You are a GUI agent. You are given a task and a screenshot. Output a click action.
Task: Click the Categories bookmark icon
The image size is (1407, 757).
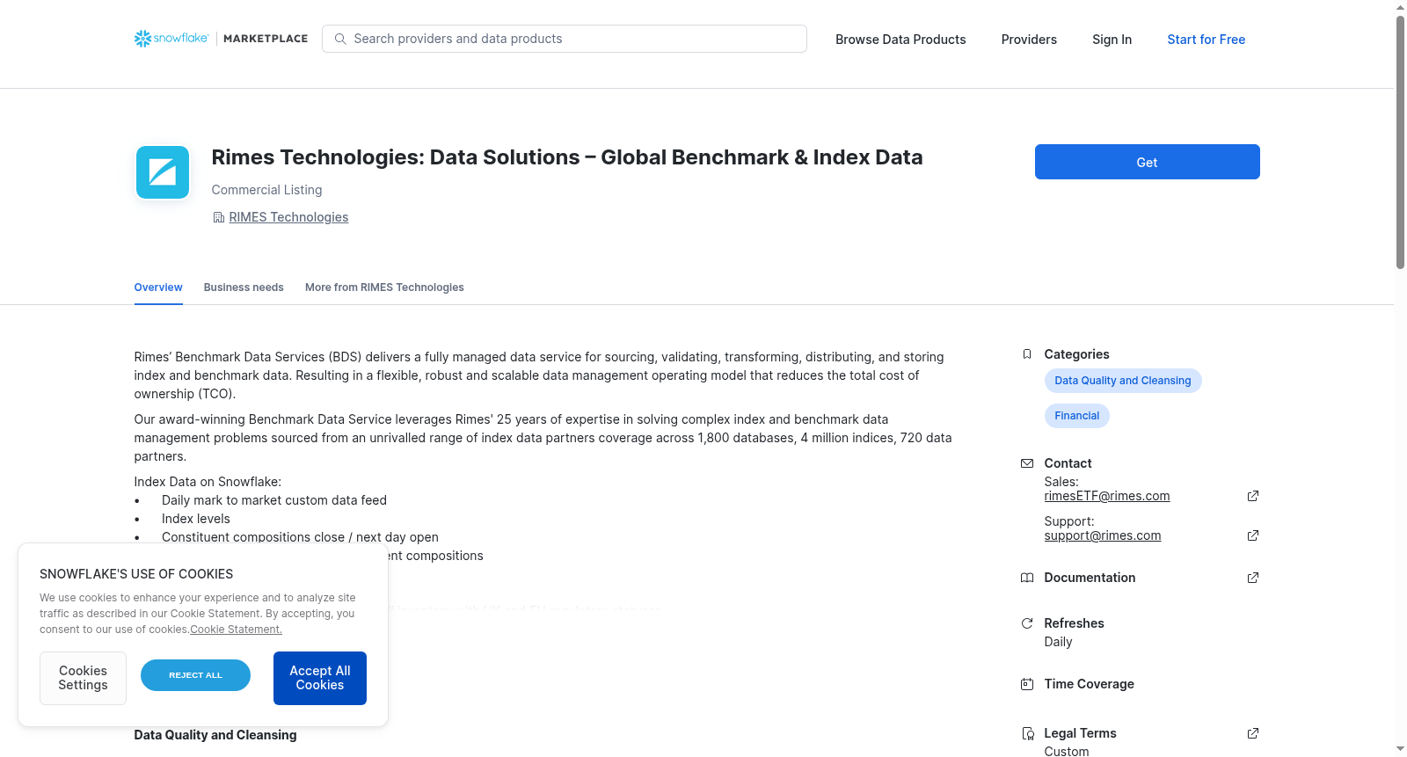(1026, 354)
